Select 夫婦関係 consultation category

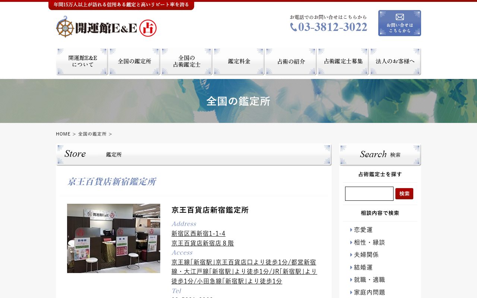point(366,255)
